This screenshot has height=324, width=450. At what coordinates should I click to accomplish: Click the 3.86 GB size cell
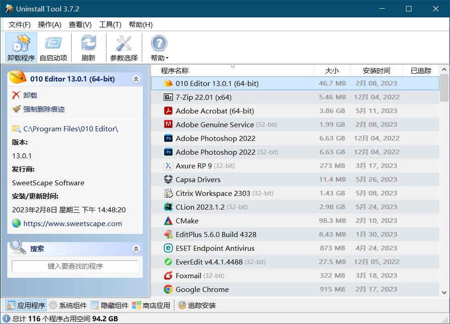[x=332, y=111]
